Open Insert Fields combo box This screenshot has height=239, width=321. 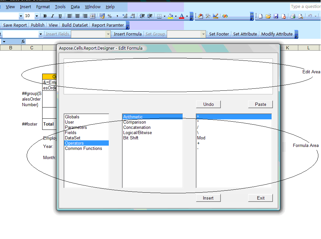click(91, 34)
